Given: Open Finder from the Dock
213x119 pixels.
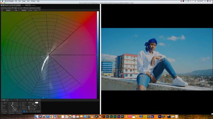Looking at the screenshot, I should 36,117.
